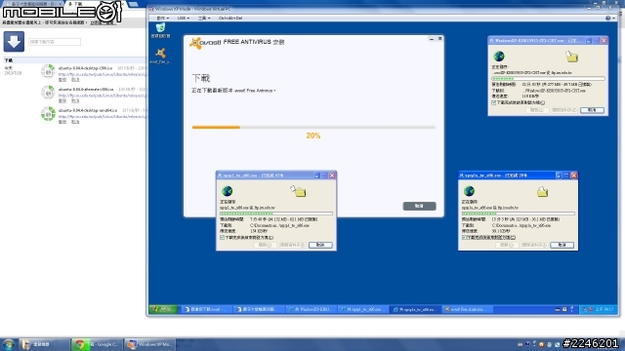Click the globe icon in 47% download dialog
This screenshot has height=351, width=625.
228,191
